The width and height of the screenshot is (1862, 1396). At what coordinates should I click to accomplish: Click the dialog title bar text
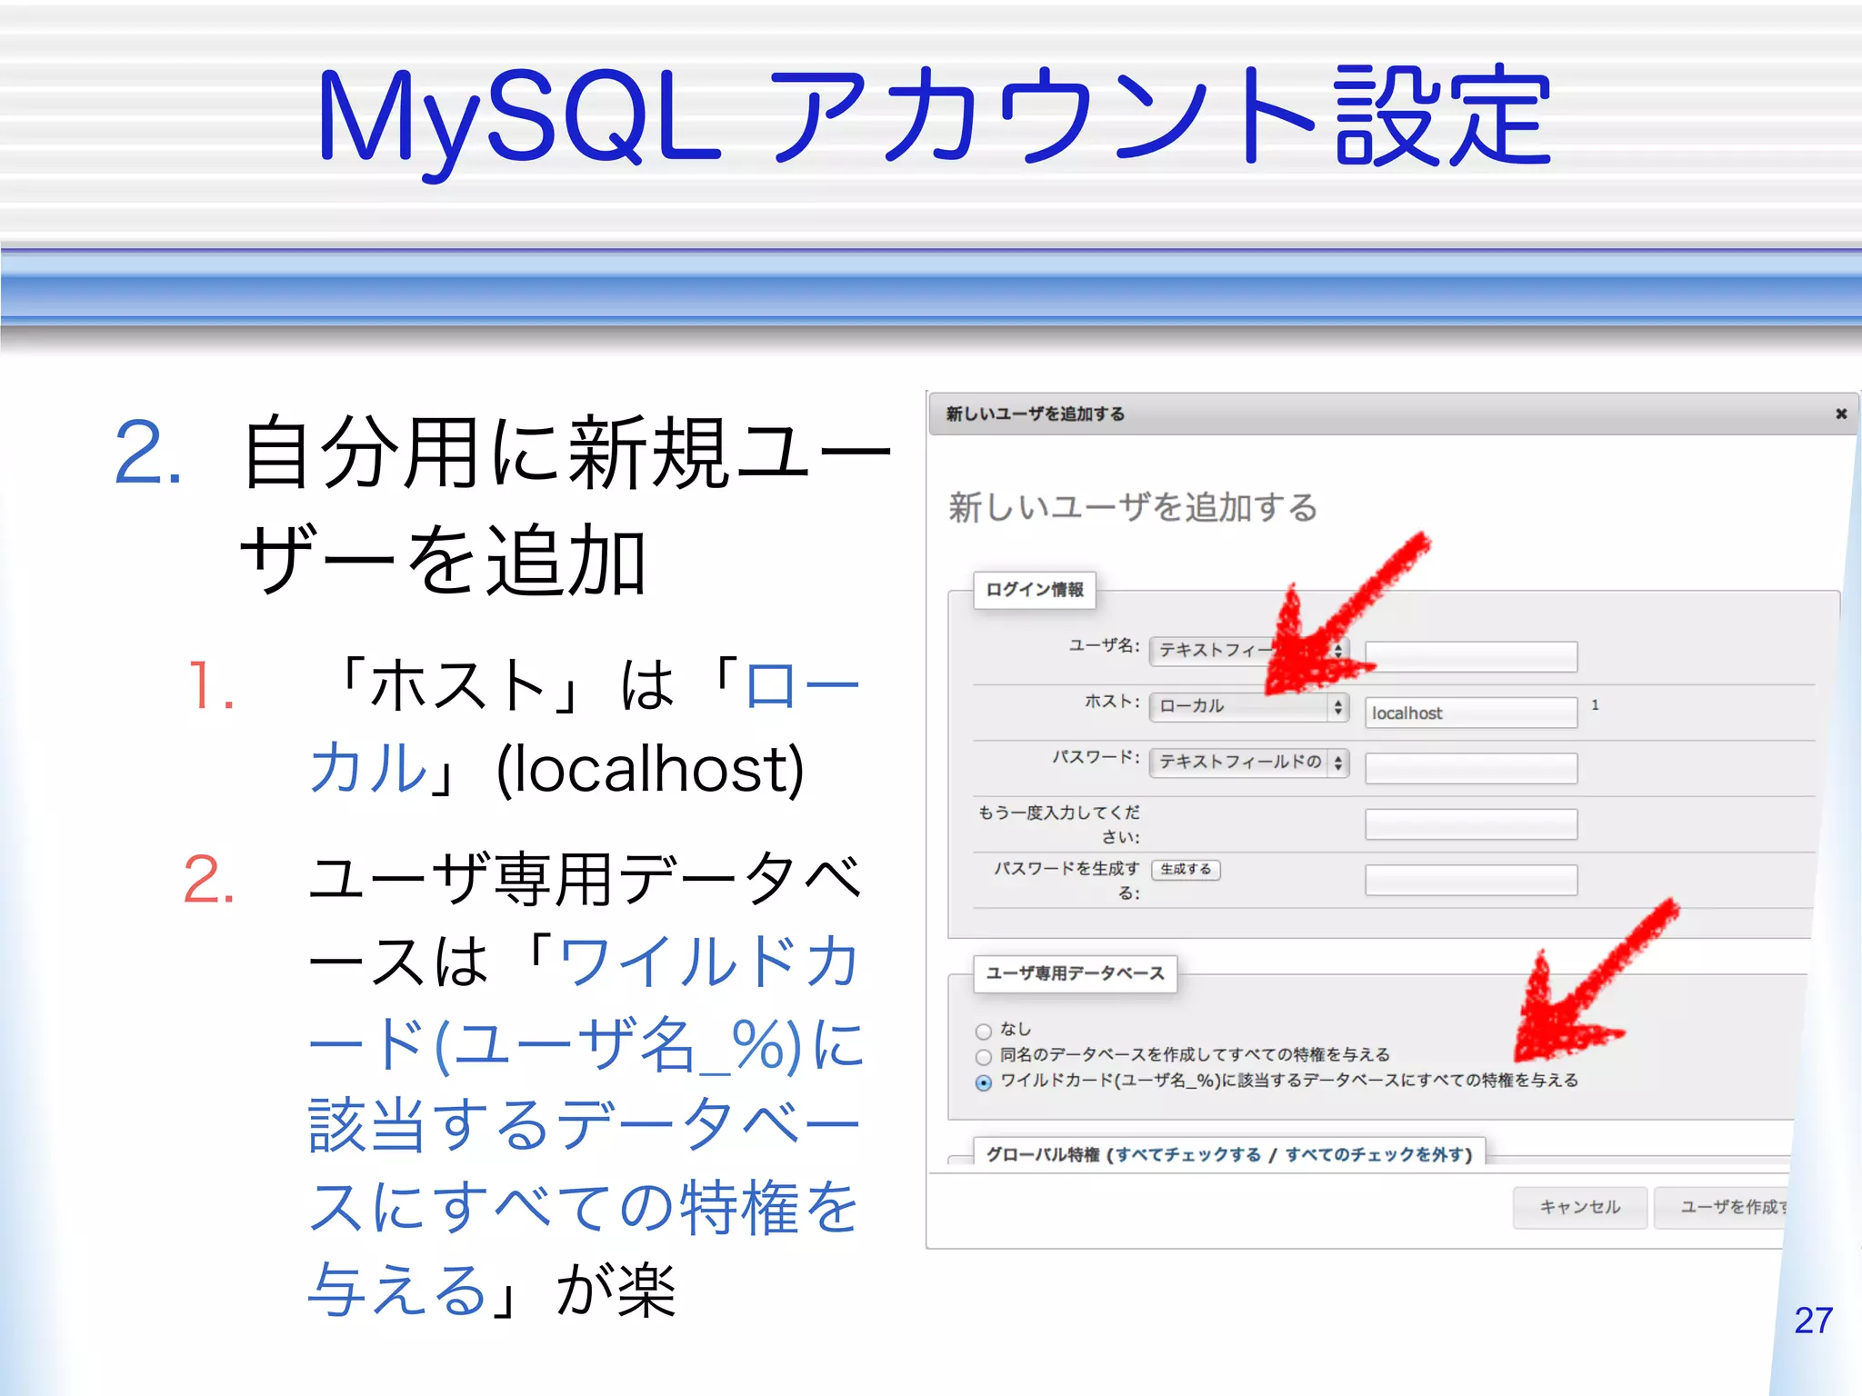1035,414
